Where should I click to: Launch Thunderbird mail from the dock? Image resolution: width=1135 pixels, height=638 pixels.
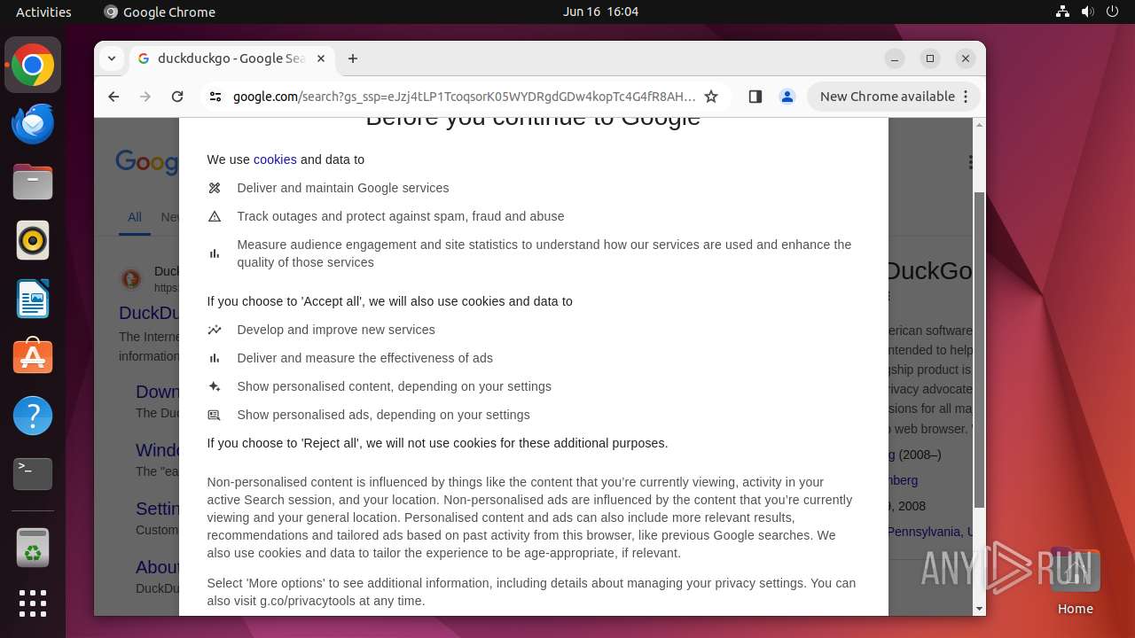33,123
